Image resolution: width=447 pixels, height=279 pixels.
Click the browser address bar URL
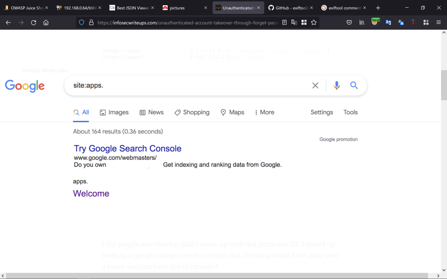(188, 23)
